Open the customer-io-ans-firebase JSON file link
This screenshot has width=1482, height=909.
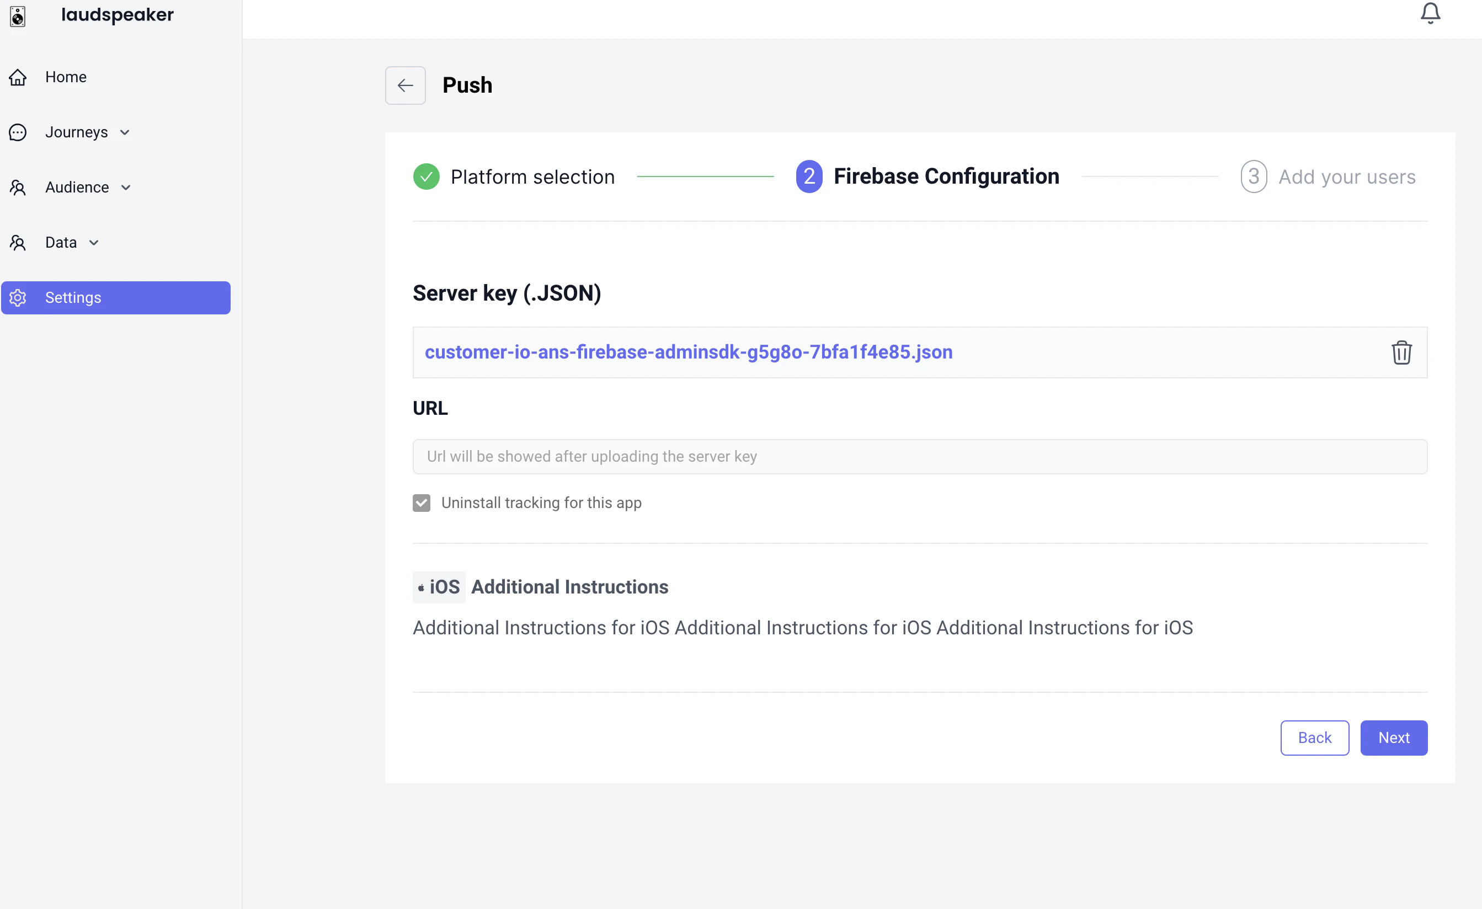[x=688, y=352]
